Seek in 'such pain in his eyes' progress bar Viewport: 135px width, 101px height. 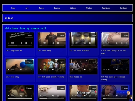point(115,46)
